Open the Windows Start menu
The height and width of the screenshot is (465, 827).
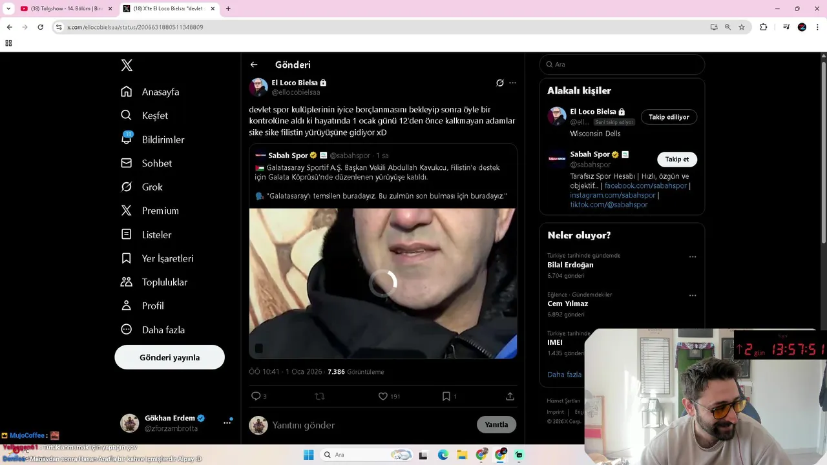pos(308,455)
